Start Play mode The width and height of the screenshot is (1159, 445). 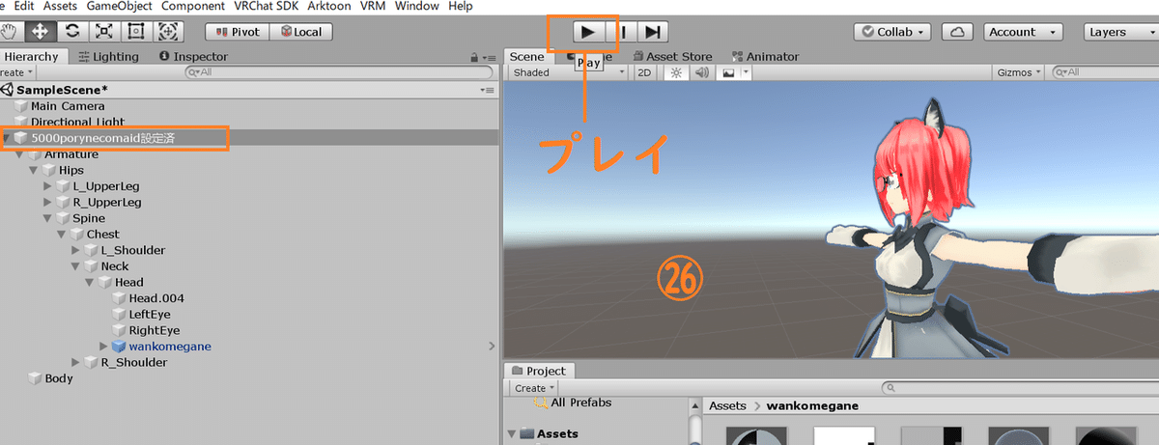point(587,32)
